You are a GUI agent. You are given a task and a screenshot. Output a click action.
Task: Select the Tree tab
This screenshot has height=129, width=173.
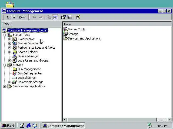(x=6, y=24)
